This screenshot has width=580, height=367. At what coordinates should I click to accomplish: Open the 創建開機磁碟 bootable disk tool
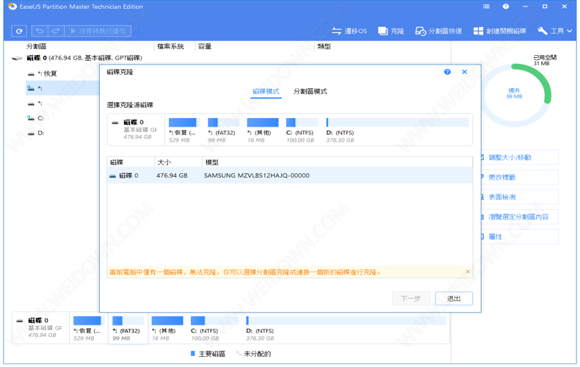[500, 31]
